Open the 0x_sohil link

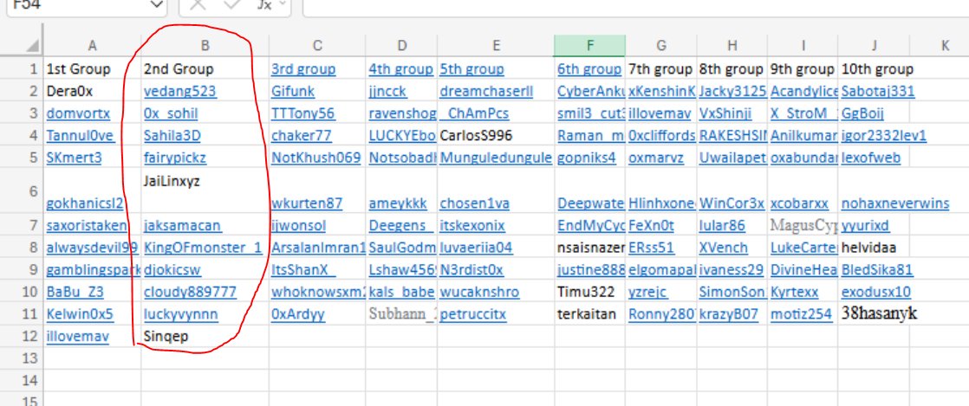171,113
